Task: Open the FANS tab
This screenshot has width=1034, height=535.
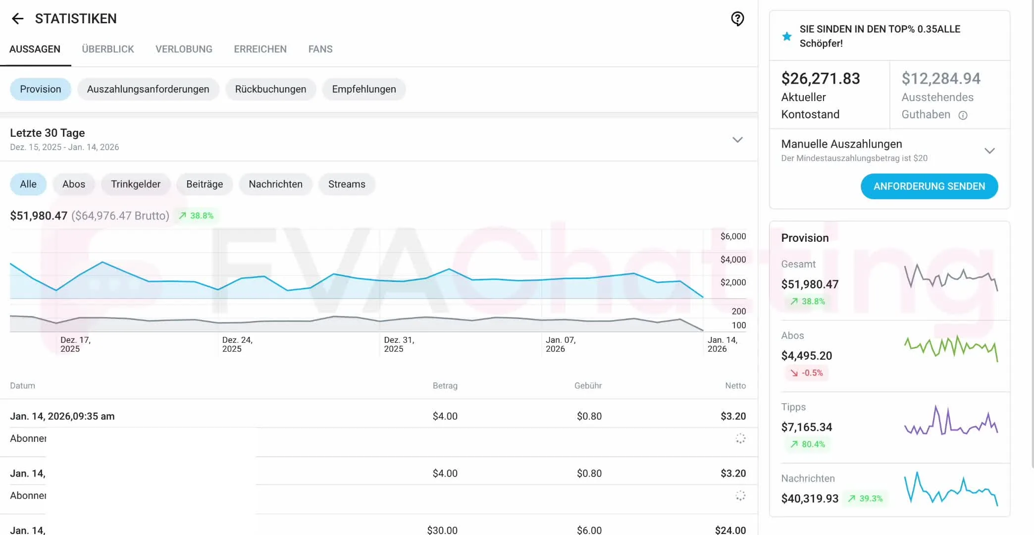Action: point(320,49)
